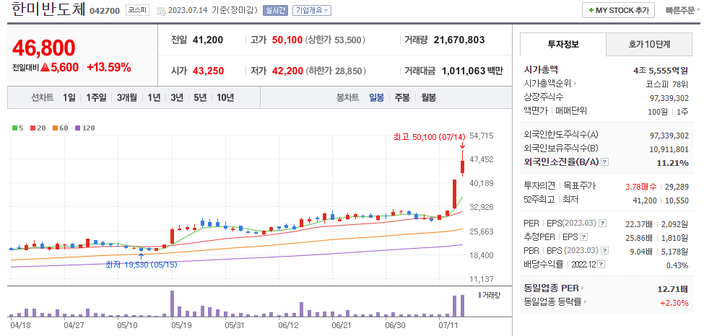This screenshot has height=336, width=704.
Task: Click the calendar icon beside the 2023.07.14 date
Action: pos(161,10)
